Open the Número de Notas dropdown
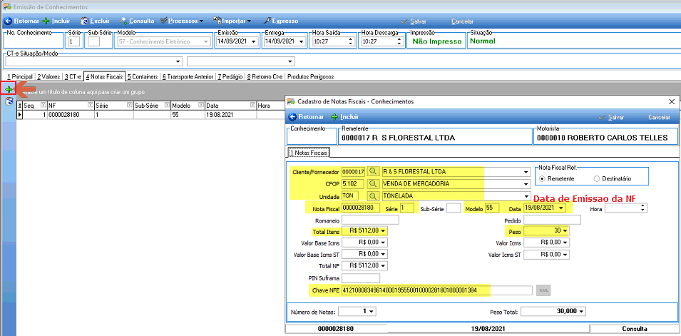The width and height of the screenshot is (681, 336). (x=373, y=311)
